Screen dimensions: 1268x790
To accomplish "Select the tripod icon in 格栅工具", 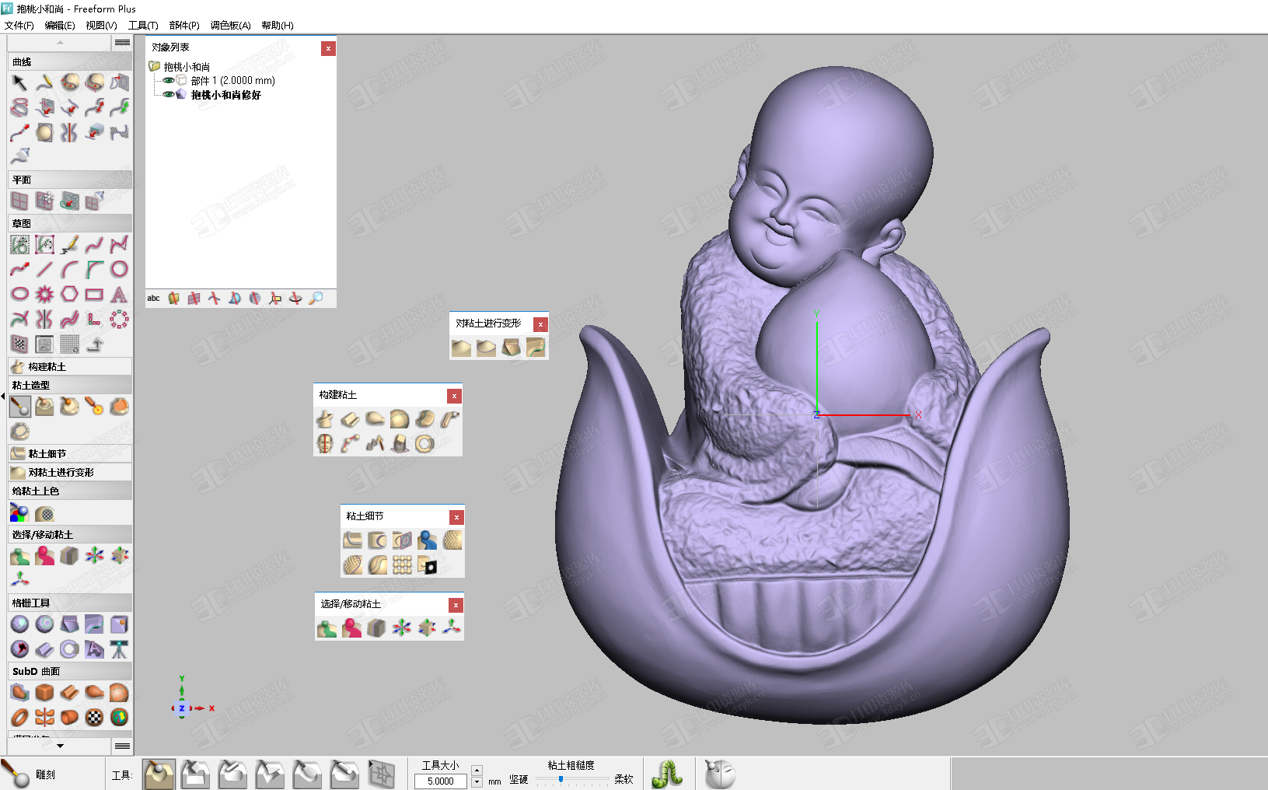I will click(119, 649).
